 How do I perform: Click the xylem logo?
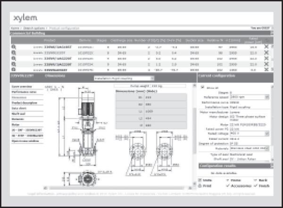25,18
